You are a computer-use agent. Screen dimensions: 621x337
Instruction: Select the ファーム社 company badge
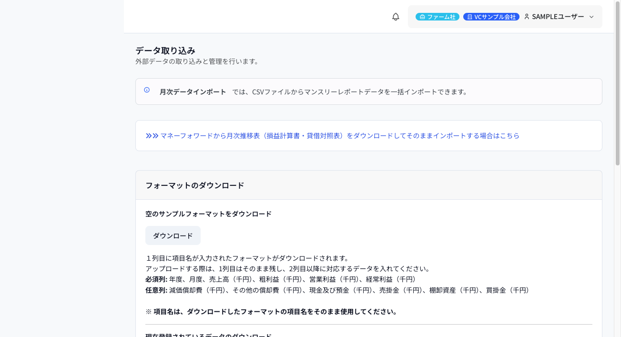[437, 16]
